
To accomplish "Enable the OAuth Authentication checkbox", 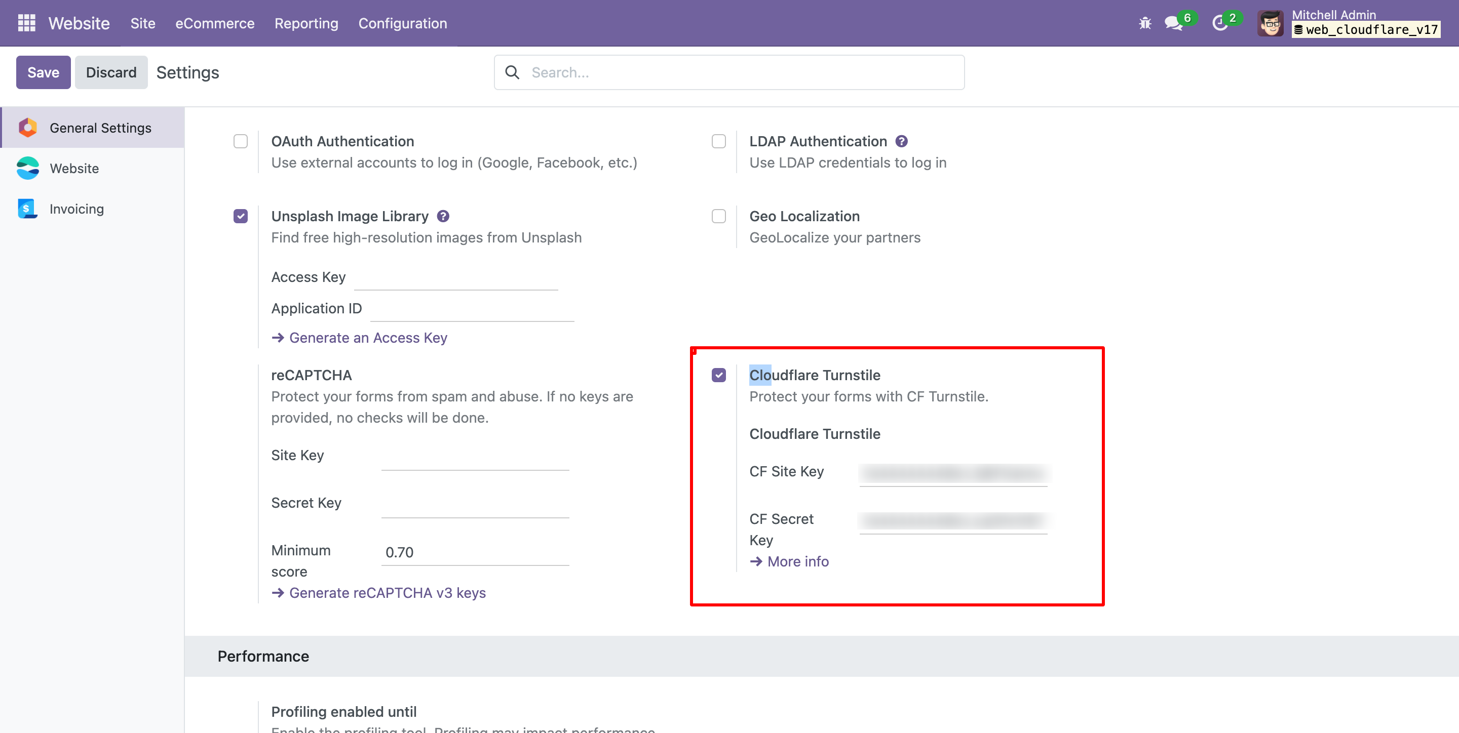I will pos(241,141).
